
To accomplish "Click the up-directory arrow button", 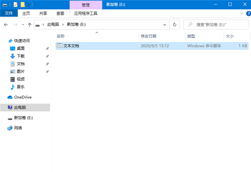I will (x=28, y=25).
